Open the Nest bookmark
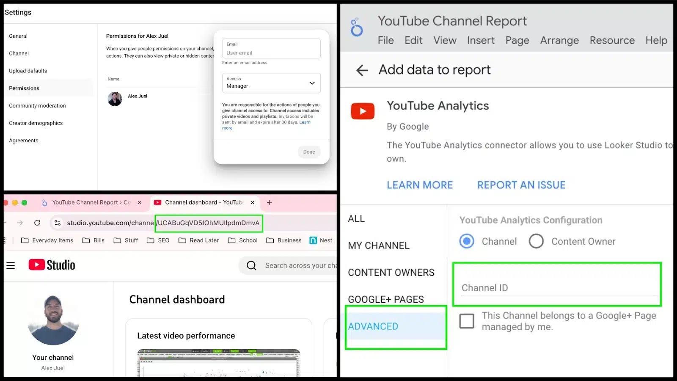This screenshot has height=381, width=677. (321, 240)
